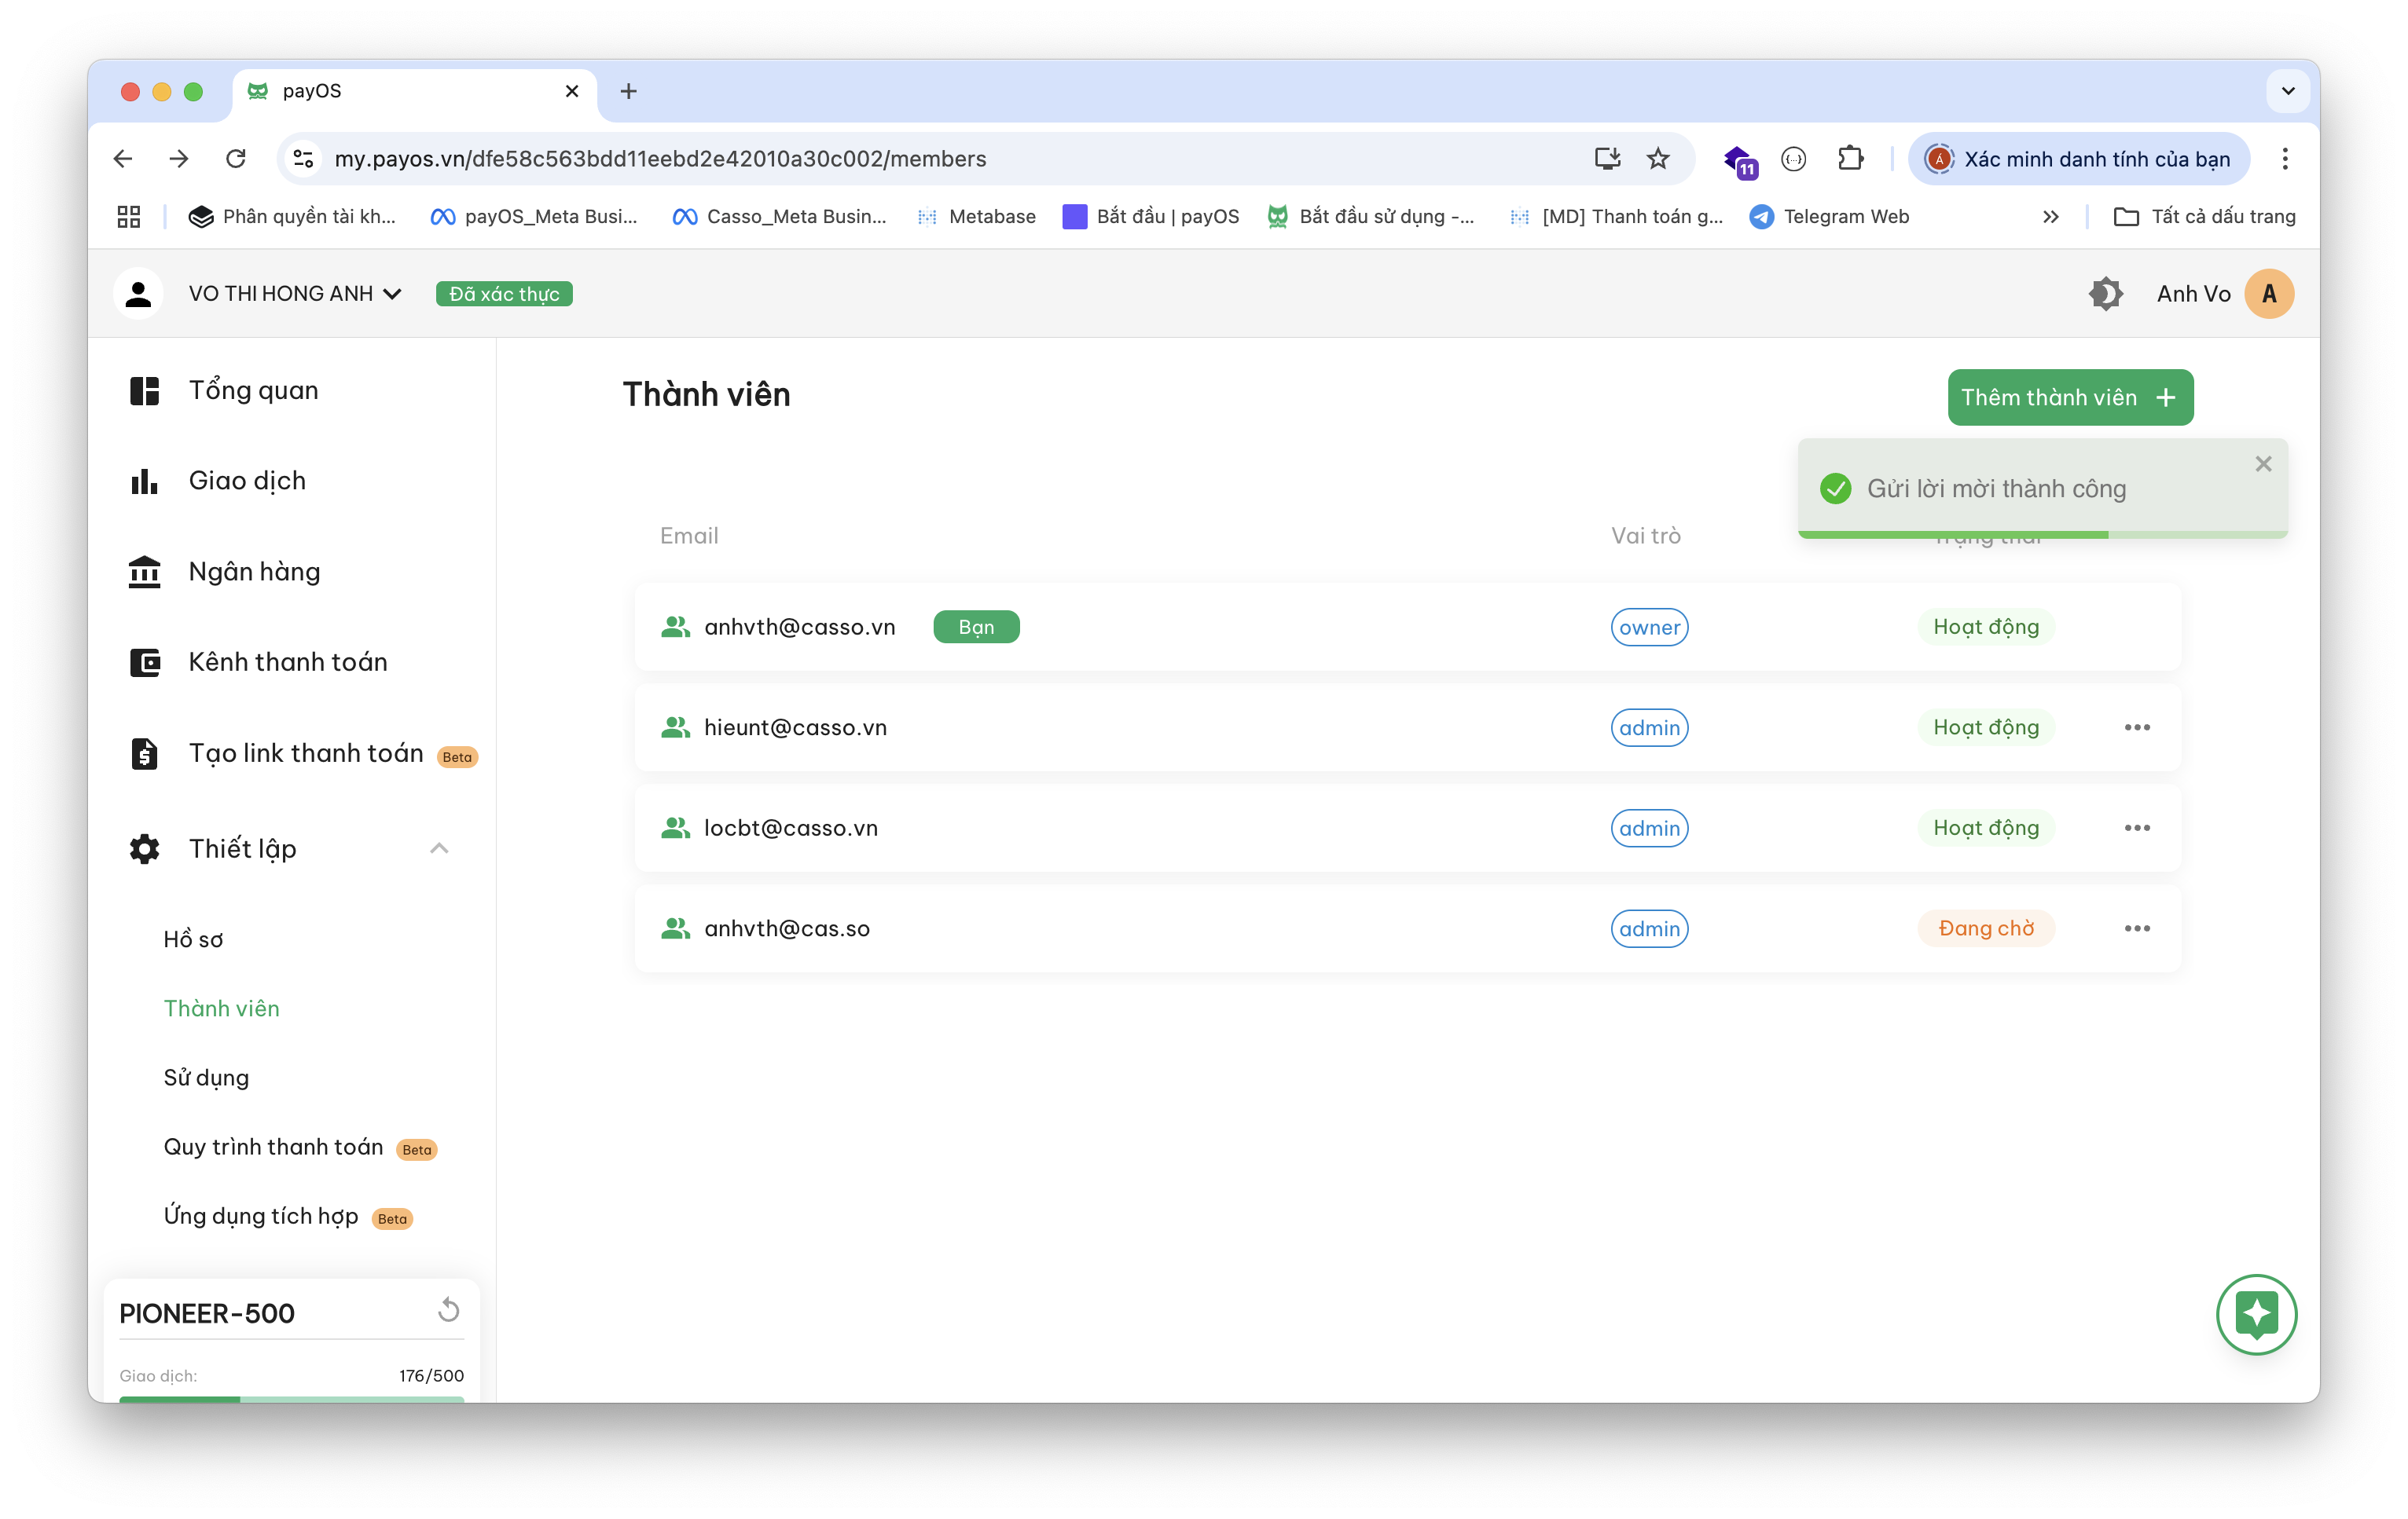This screenshot has width=2408, height=1519.
Task: Open the Anh Vo user avatar
Action: point(2268,294)
